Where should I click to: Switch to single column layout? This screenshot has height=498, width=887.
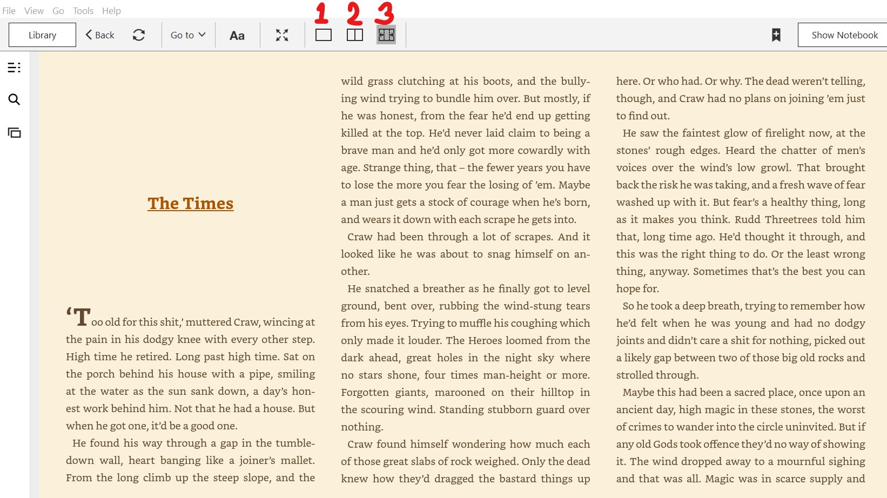coord(323,35)
